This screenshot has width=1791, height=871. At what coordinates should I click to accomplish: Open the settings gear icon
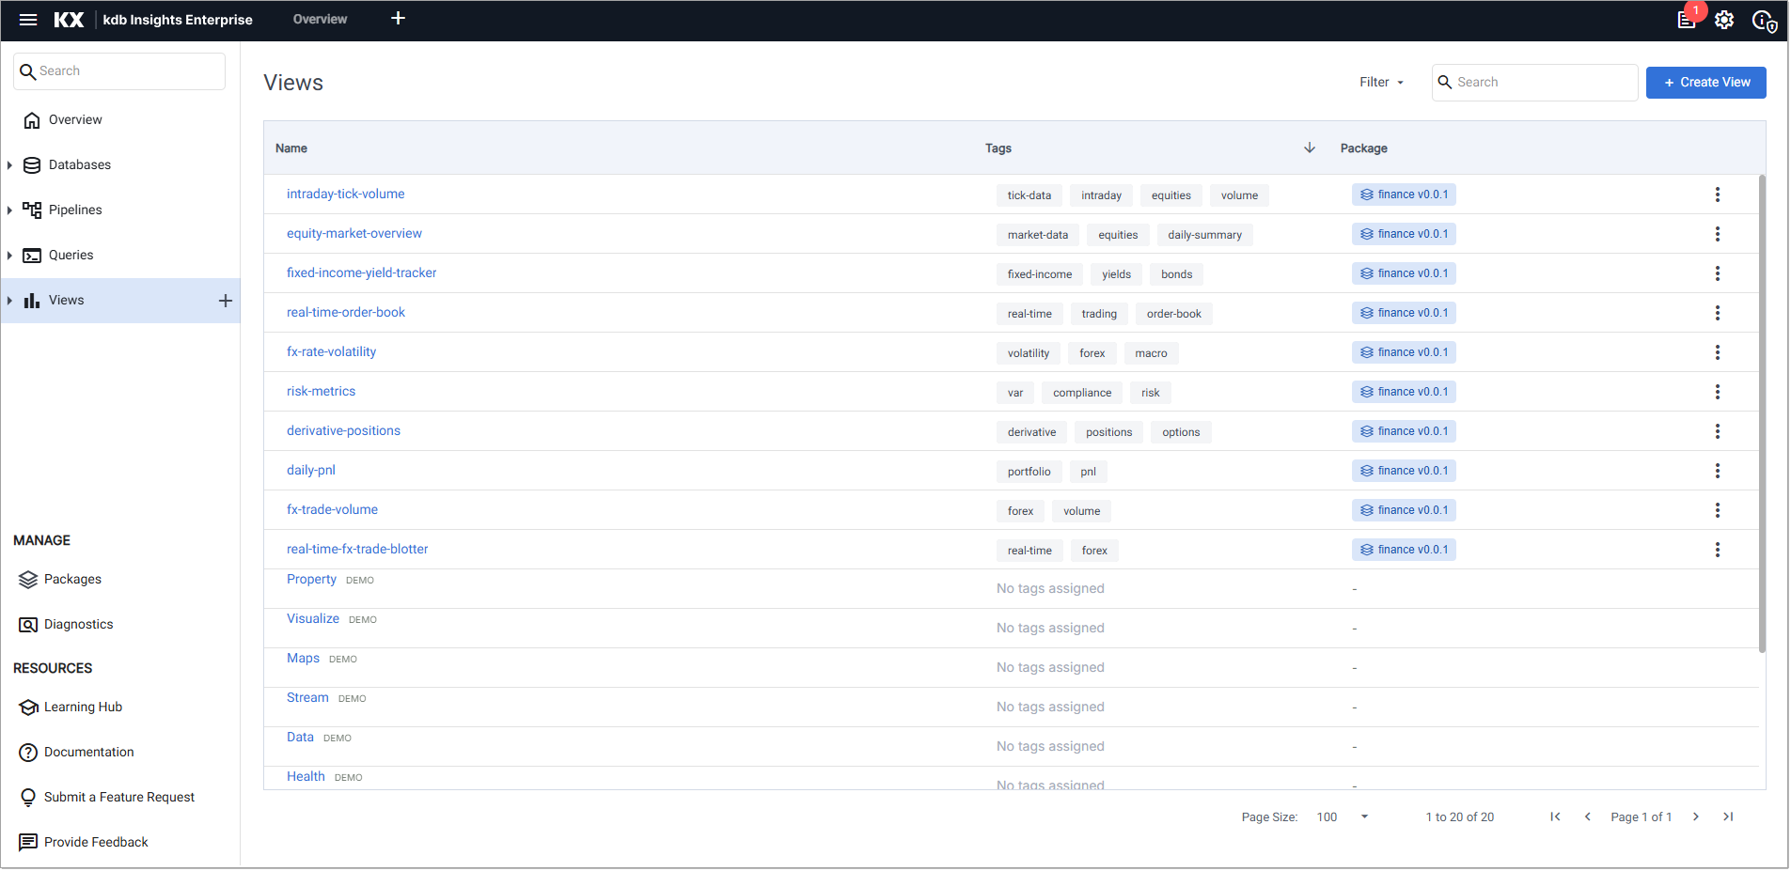pyautogui.click(x=1724, y=20)
